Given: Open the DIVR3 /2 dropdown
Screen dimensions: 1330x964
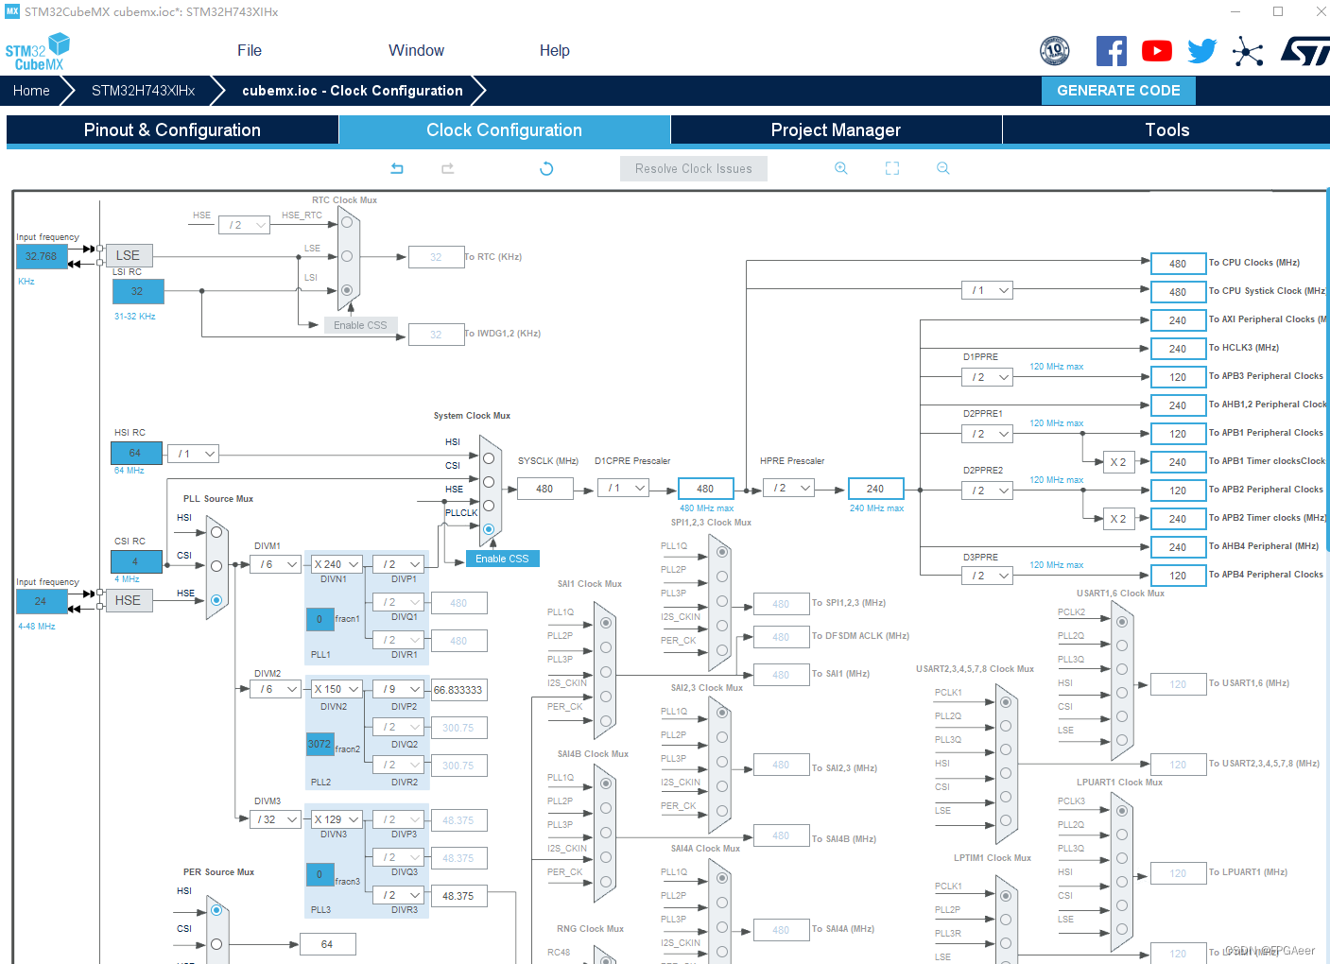Looking at the screenshot, I should 398,895.
